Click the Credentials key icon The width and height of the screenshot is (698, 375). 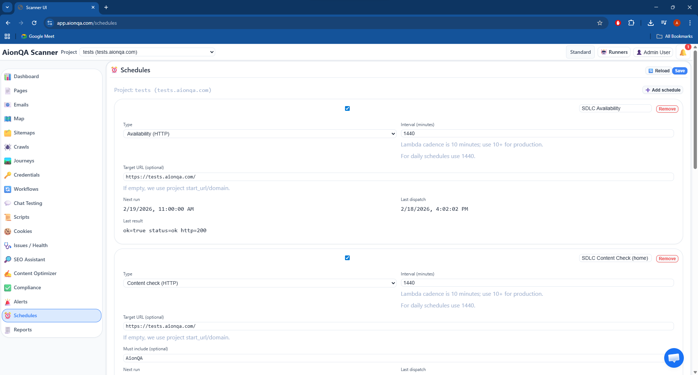coord(8,175)
